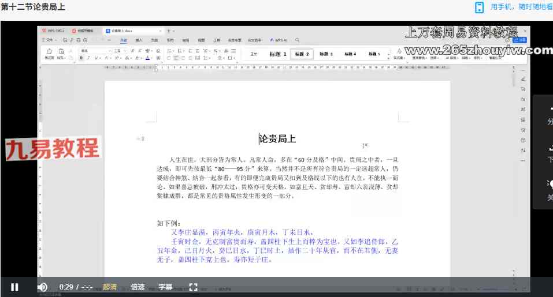Click the 用手机，随时随地看 link
Screen dimensions: 553x297
point(521,7)
